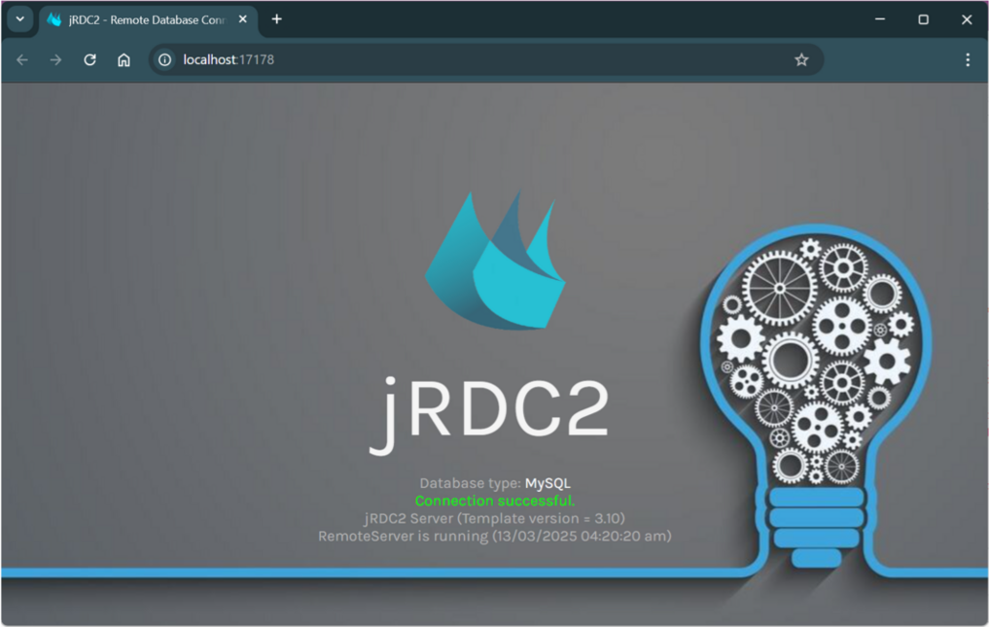Screen dimensions: 989x627
Task: Focus the localhost:17178 address bar
Action: point(485,60)
